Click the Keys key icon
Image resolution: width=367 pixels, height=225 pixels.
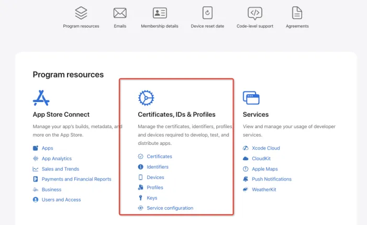(140, 198)
